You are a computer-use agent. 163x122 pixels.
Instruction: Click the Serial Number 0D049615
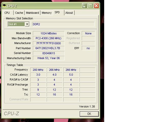point(49,53)
